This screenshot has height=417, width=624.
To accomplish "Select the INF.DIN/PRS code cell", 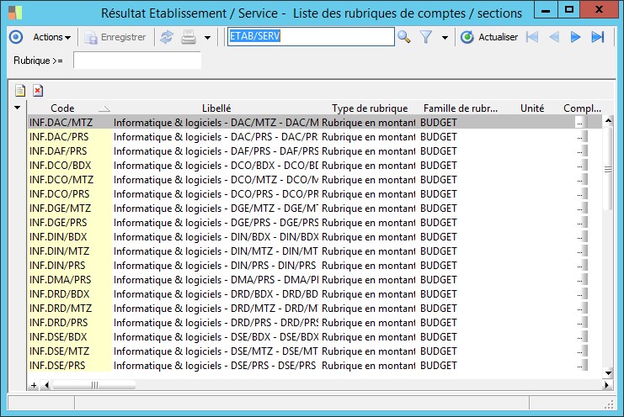I will [70, 266].
